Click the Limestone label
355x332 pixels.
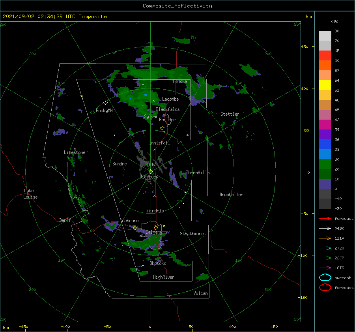[75, 152]
